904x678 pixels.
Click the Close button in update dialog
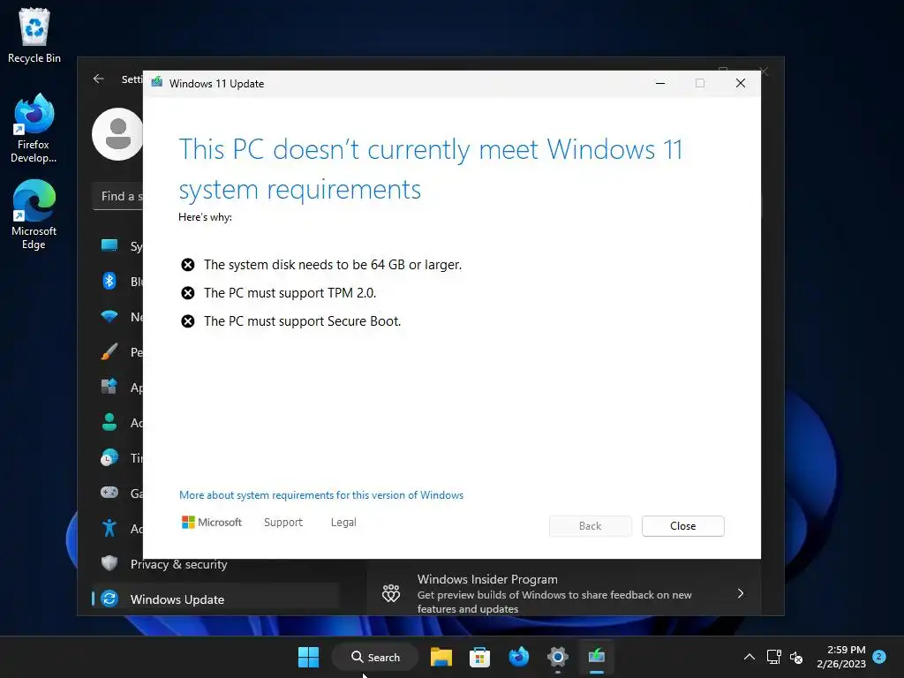pyautogui.click(x=682, y=526)
